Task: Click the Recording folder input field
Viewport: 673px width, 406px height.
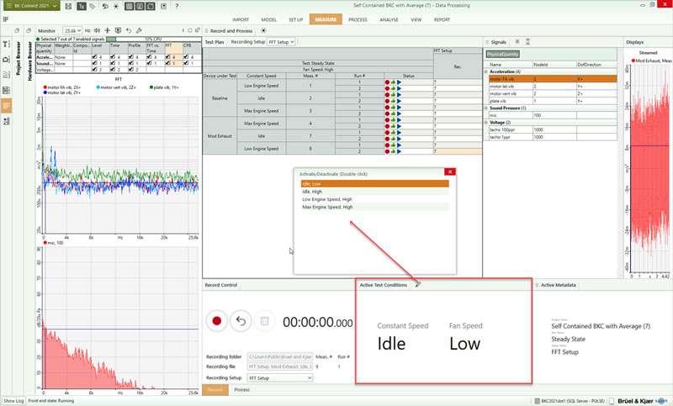Action: (280, 356)
